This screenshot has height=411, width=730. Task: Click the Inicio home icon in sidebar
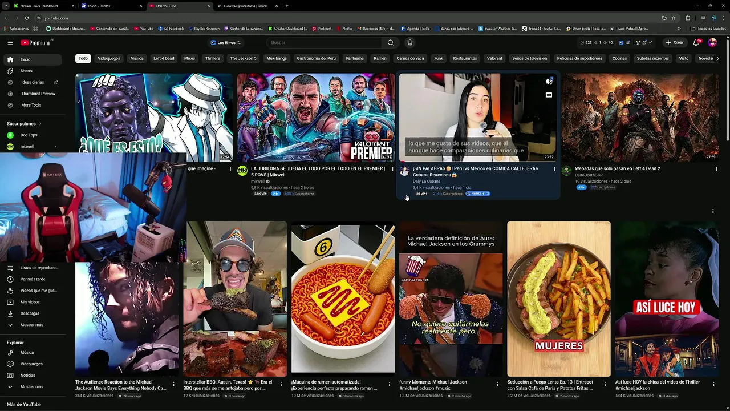(10, 59)
